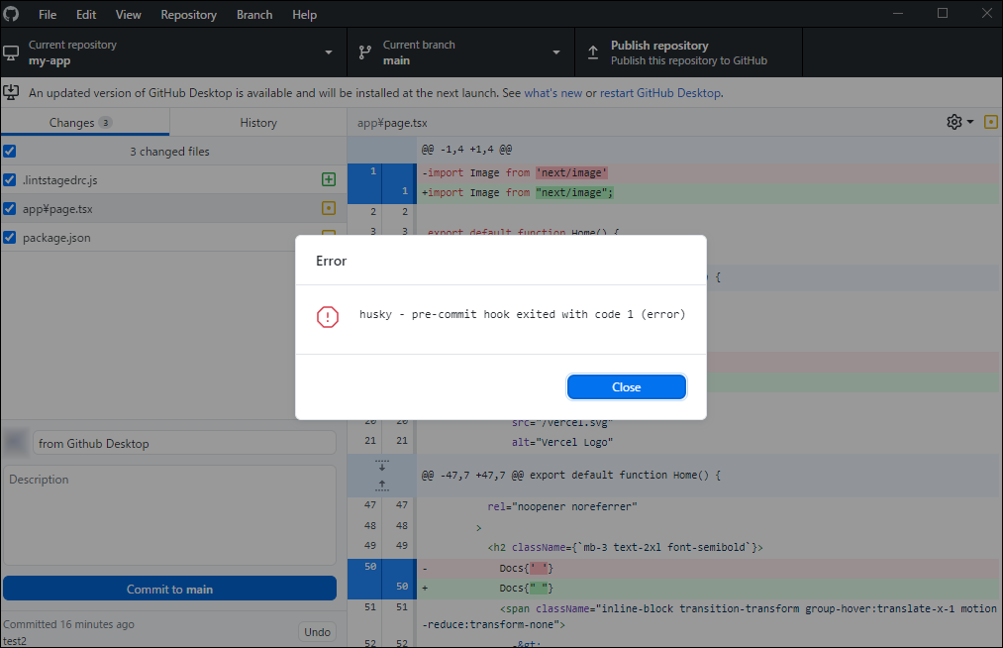Uncheck the app¥page.tsx file checkbox
This screenshot has width=1003, height=648.
10,209
